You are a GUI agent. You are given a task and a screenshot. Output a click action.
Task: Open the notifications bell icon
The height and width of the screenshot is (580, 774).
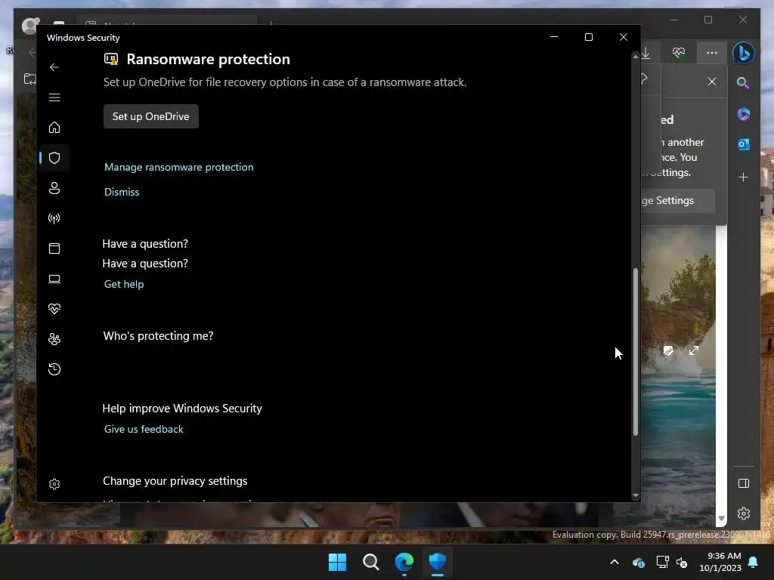(x=754, y=562)
